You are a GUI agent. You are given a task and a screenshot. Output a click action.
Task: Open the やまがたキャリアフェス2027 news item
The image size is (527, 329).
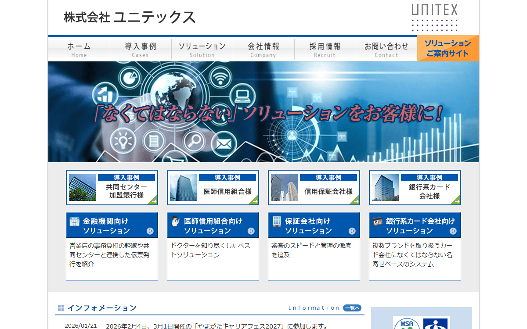(217, 326)
